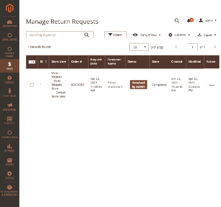
Task: Click customer name Fallon Macdonald
Action: tap(115, 85)
